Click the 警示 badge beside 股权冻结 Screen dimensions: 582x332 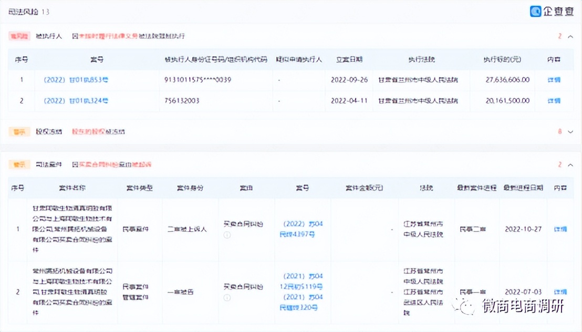pyautogui.click(x=19, y=132)
